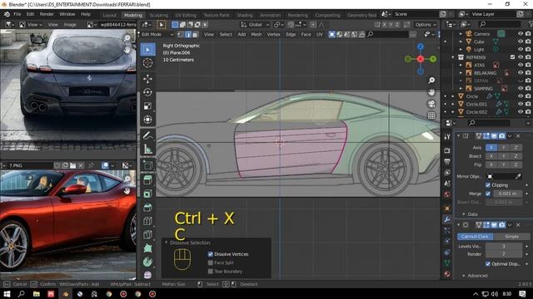Open the viewport Face menu

[306, 35]
